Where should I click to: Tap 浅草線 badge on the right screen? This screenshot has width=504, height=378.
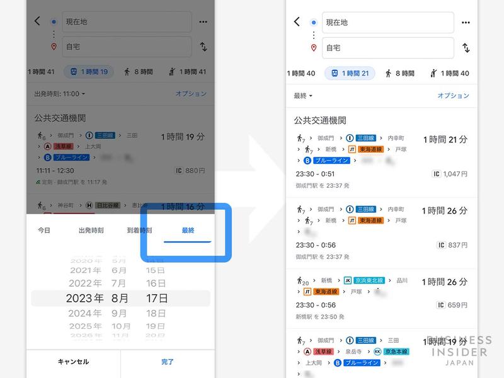(x=324, y=352)
